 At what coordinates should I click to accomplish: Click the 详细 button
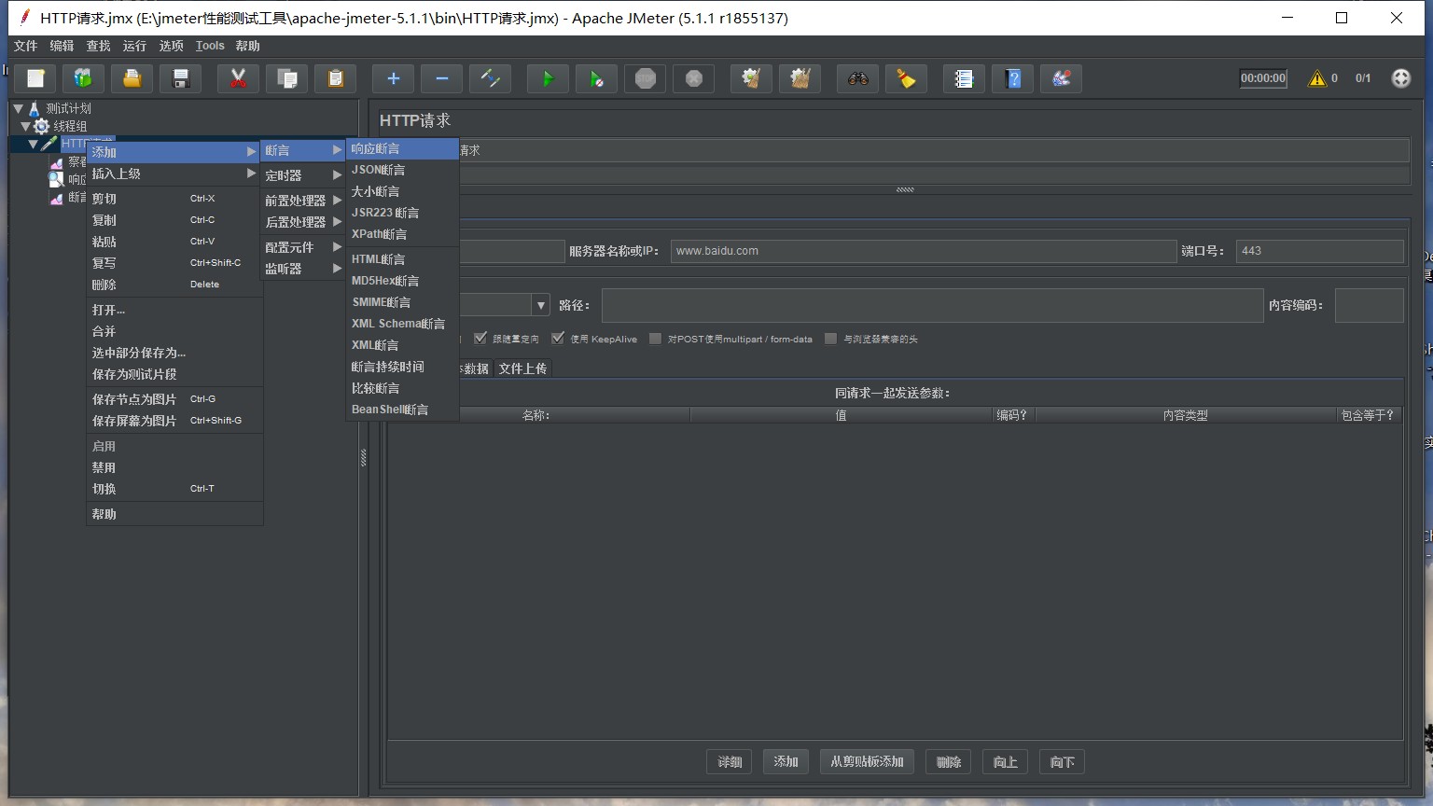tap(730, 762)
